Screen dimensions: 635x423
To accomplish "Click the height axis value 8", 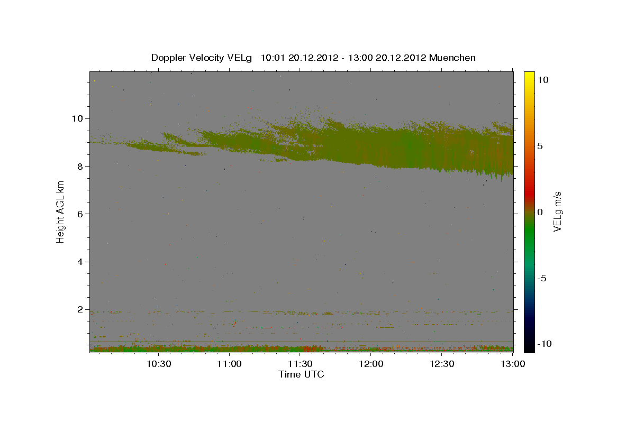I will (x=81, y=166).
